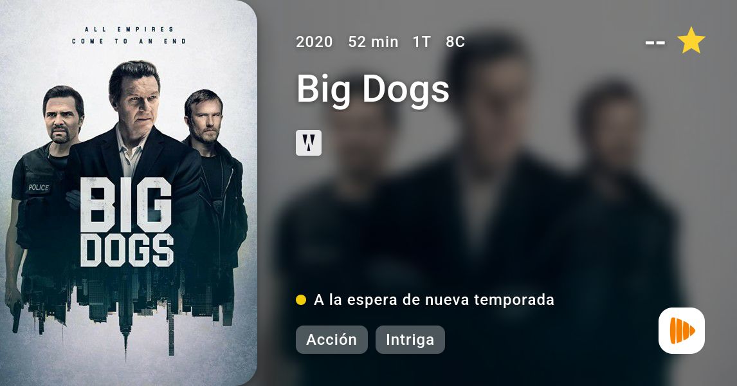Click the yellow status dot indicator
737x386 pixels.
(x=301, y=300)
